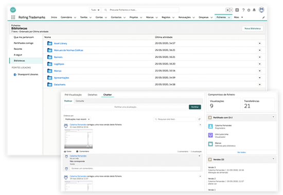283x195 pixels.
Task: Click the Versões panel header icon
Action: coord(210,159)
